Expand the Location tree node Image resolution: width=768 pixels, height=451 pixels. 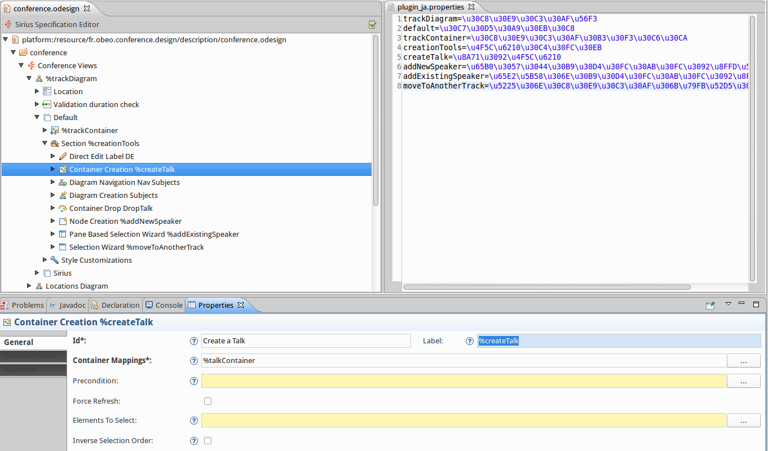point(37,91)
